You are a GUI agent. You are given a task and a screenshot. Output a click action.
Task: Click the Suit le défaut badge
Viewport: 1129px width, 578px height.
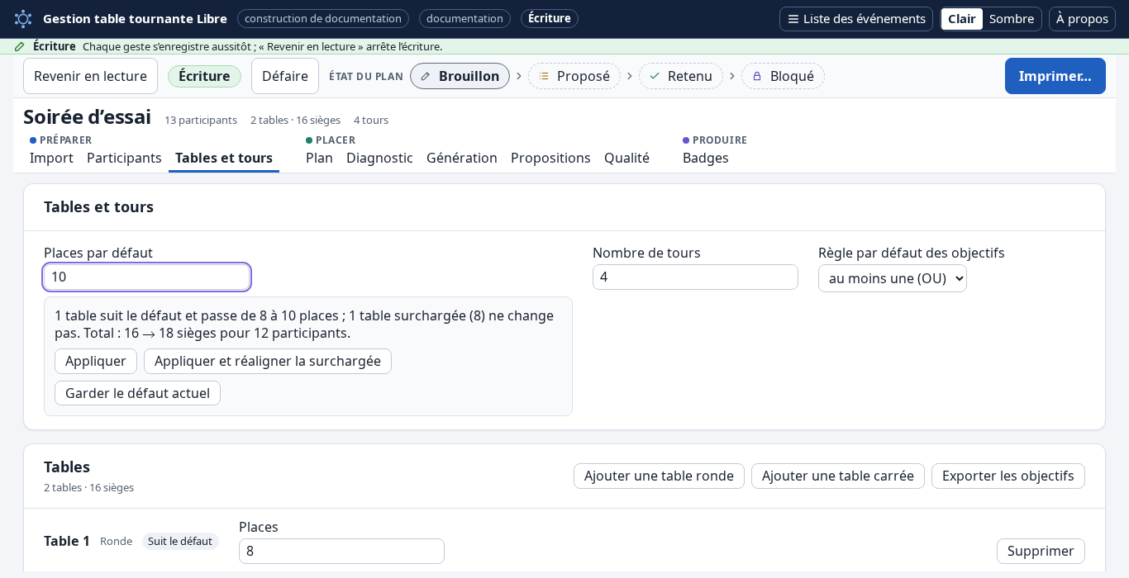pyautogui.click(x=180, y=541)
